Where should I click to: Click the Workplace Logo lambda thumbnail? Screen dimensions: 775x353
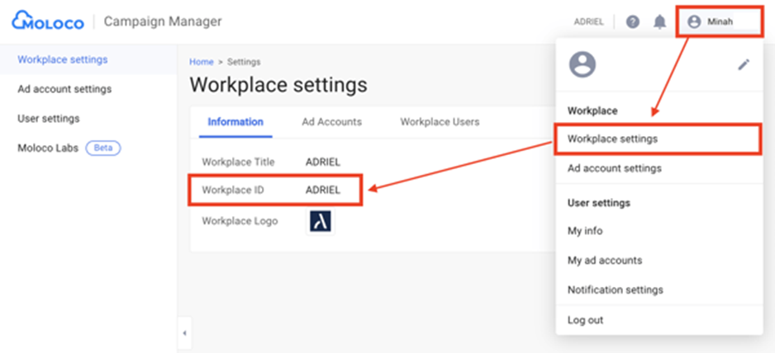(321, 221)
